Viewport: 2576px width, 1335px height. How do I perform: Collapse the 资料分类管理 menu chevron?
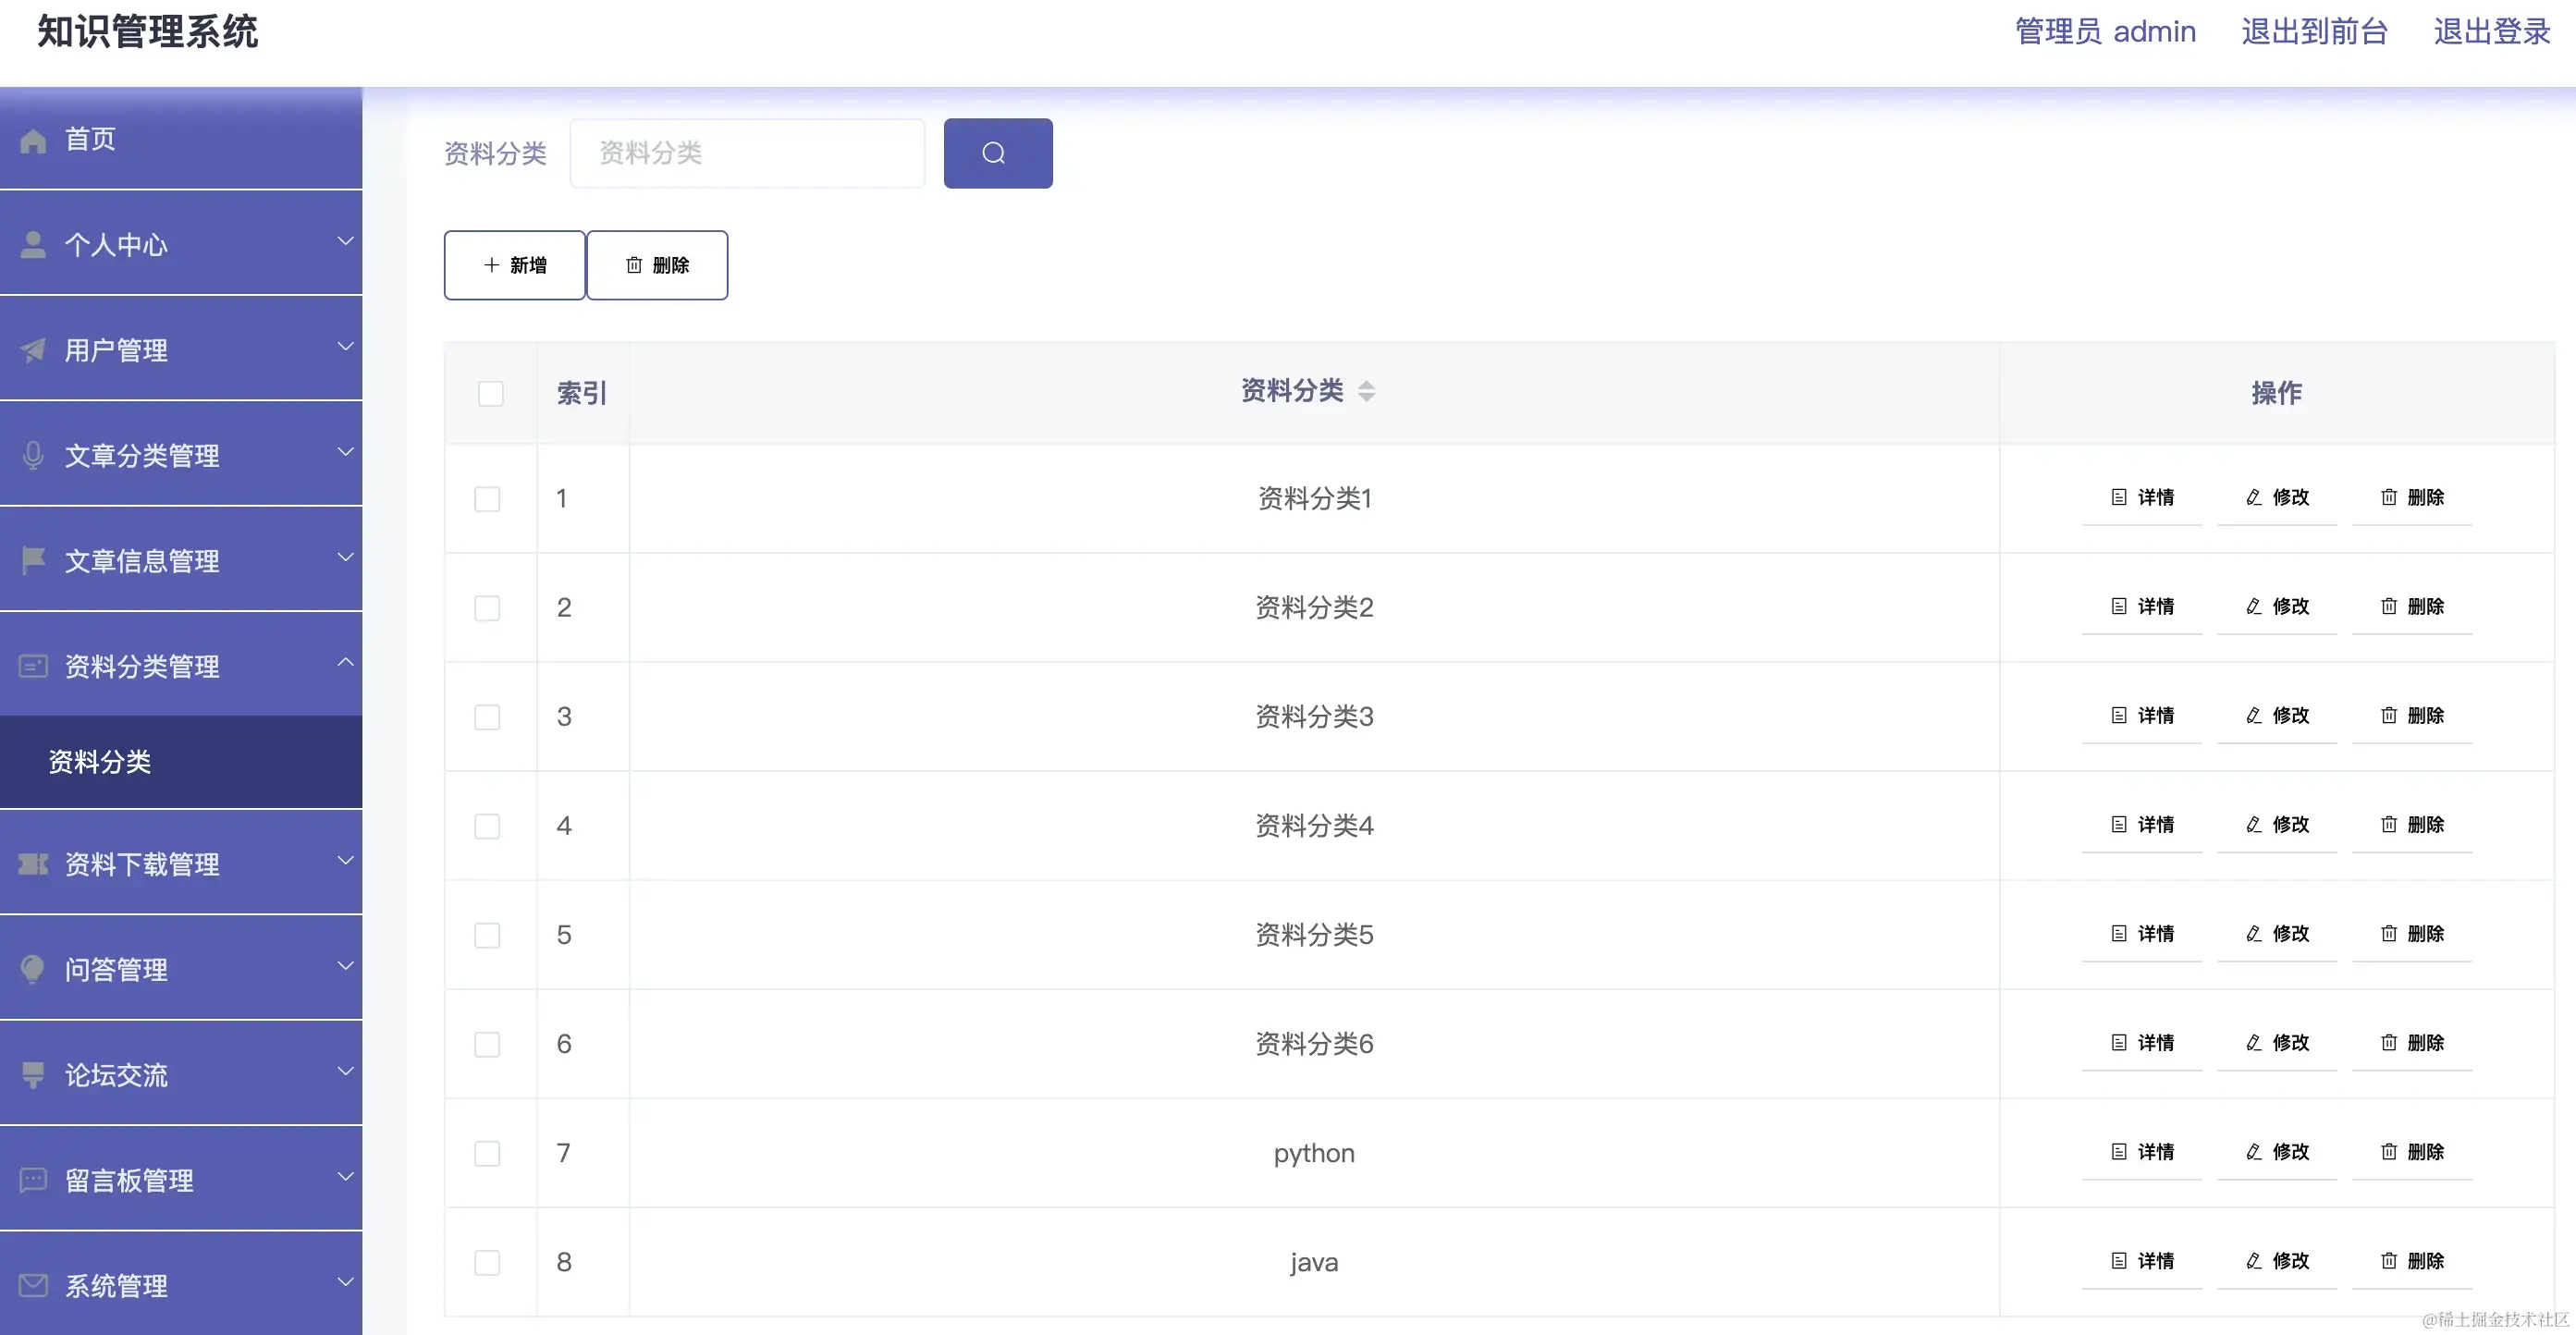coord(345,662)
